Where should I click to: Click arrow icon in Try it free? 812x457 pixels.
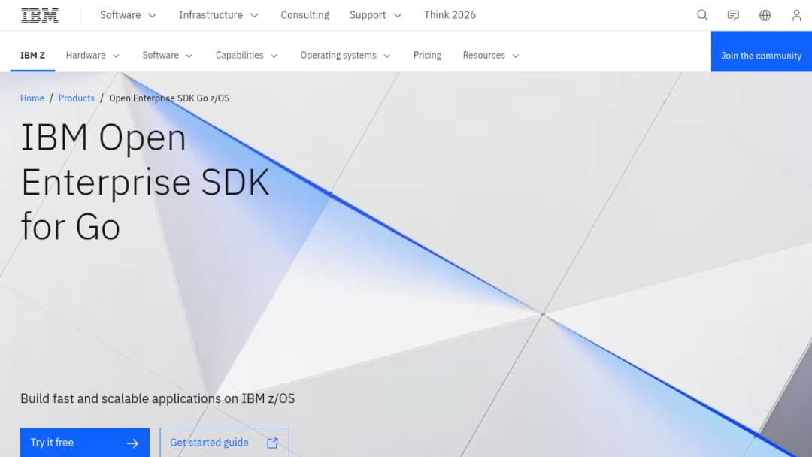pyautogui.click(x=132, y=443)
